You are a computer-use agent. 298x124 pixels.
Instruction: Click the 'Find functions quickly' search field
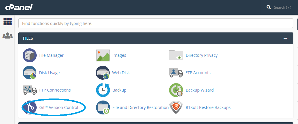pyautogui.click(x=155, y=23)
